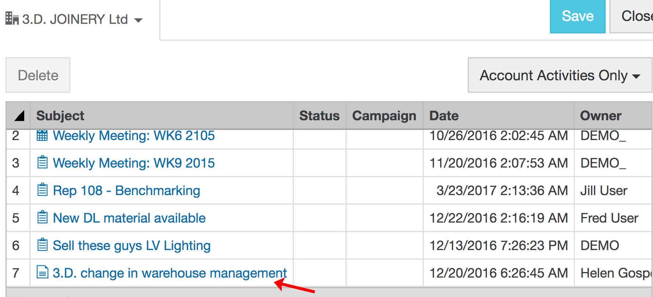Click the building icon beside 3.D. JOINERY

tap(12, 18)
